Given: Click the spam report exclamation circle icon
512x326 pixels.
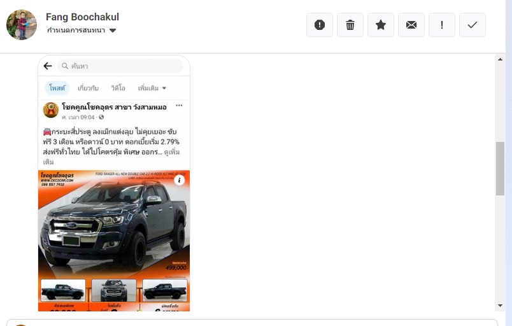Looking at the screenshot, I should pos(319,25).
